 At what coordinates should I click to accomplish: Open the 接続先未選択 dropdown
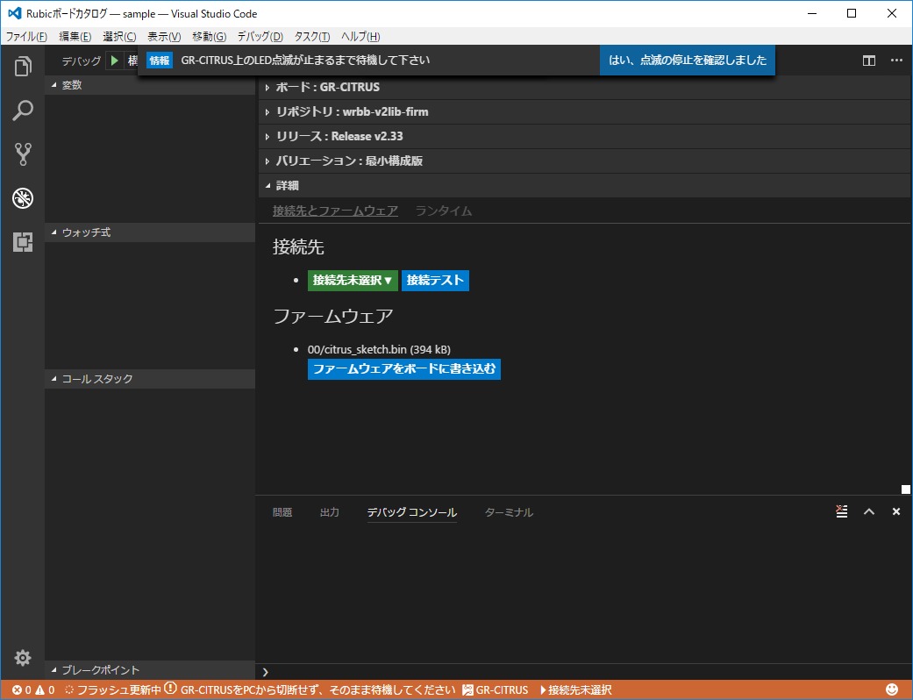[353, 280]
